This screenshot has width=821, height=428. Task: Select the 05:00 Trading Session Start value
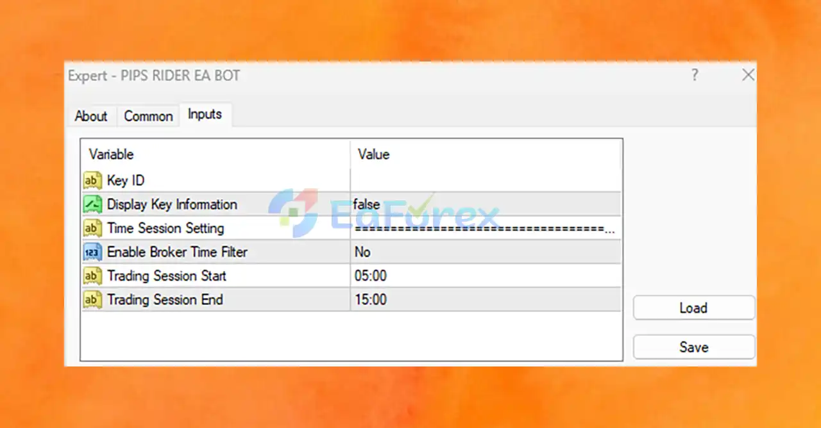486,276
